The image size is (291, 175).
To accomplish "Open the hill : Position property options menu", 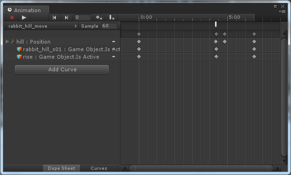I will click(113, 42).
